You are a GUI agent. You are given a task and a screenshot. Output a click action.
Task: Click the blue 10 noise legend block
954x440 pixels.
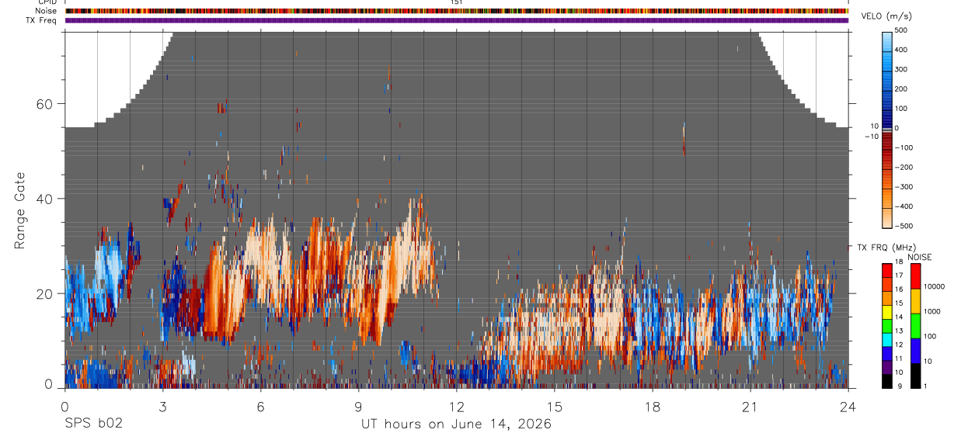(x=916, y=351)
